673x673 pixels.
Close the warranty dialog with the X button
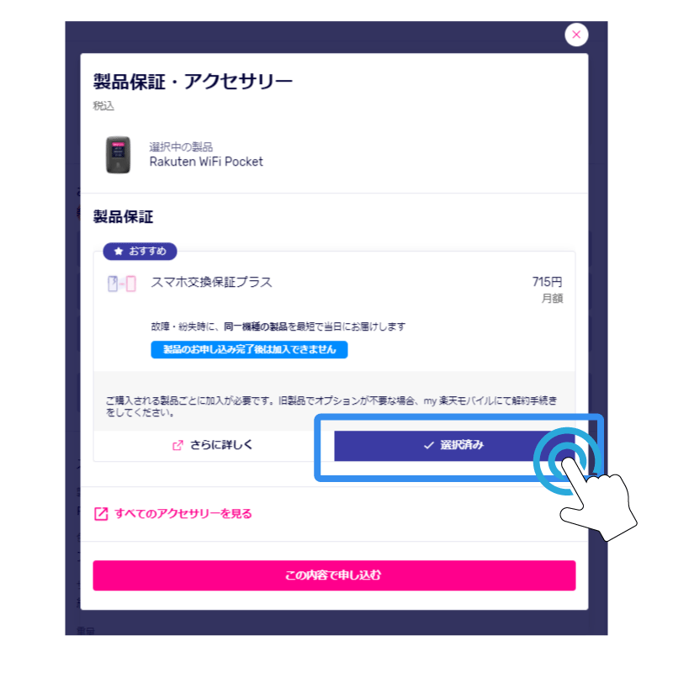tap(576, 34)
